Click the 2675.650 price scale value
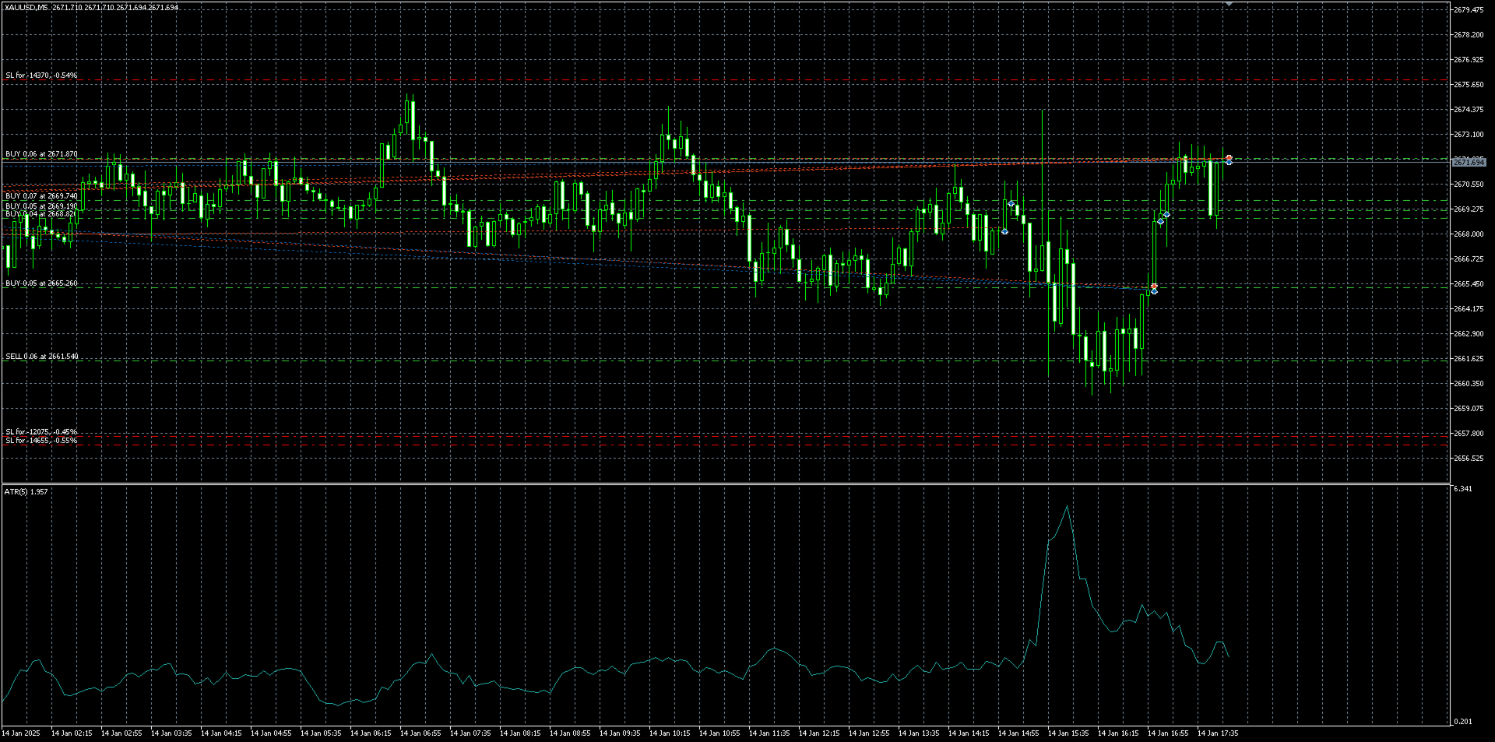Image resolution: width=1495 pixels, height=742 pixels. click(1469, 85)
